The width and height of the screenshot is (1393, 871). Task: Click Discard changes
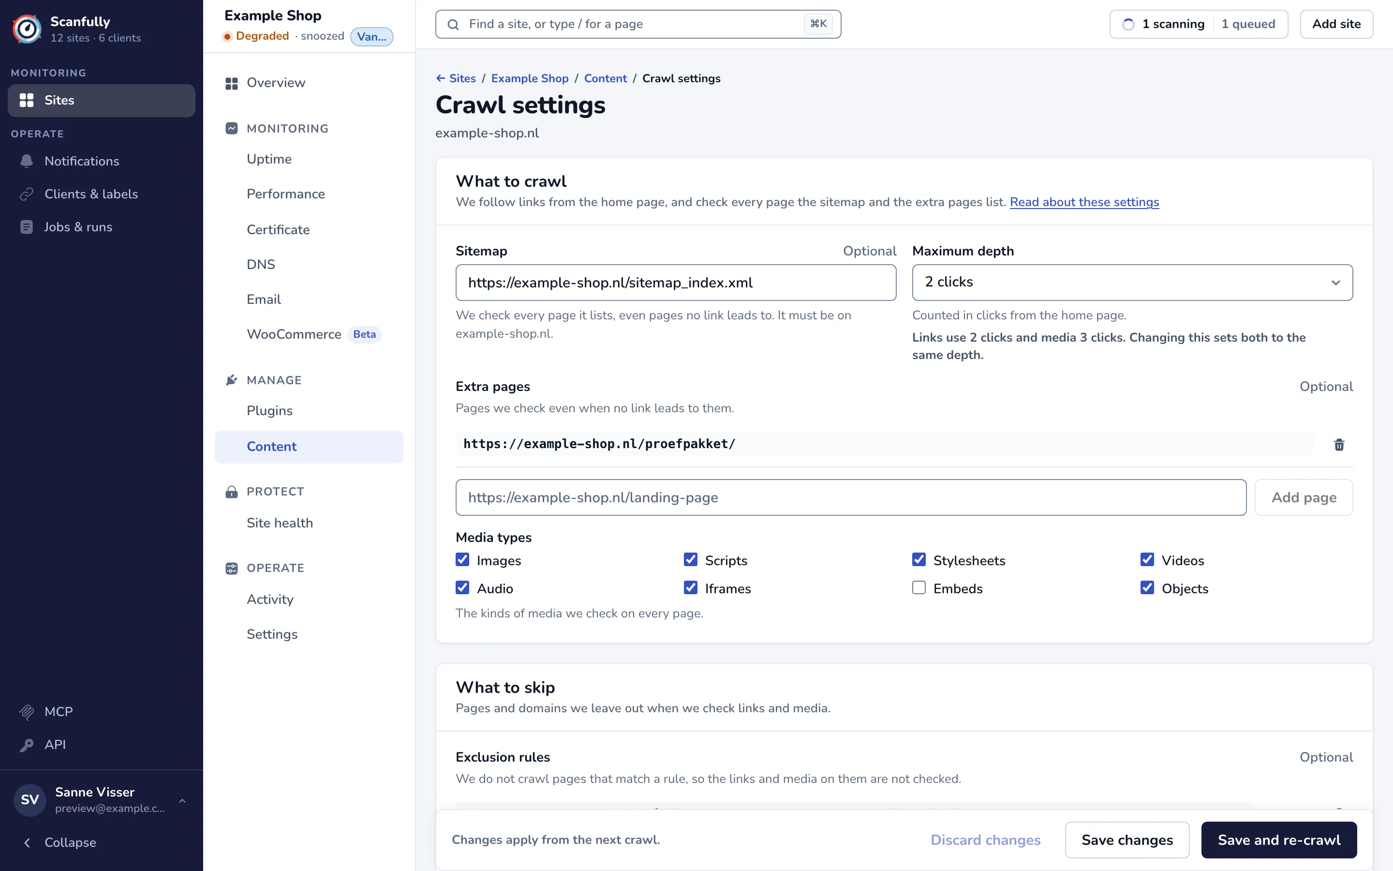pos(985,840)
